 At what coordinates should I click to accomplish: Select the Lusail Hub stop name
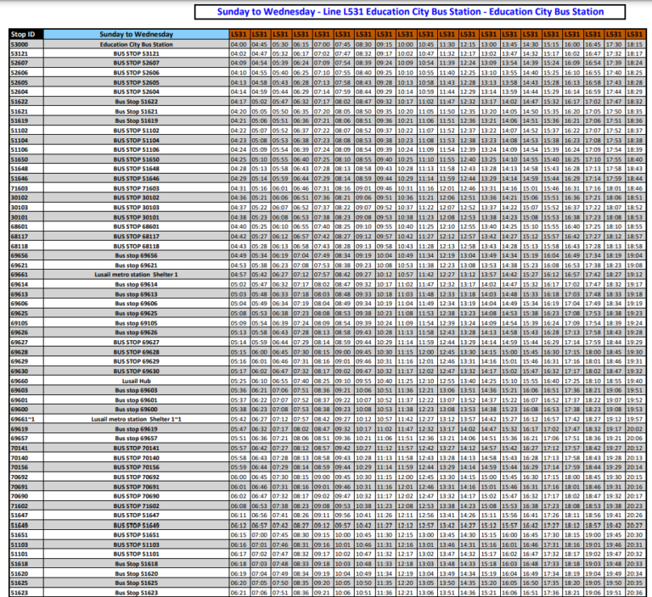[136, 381]
